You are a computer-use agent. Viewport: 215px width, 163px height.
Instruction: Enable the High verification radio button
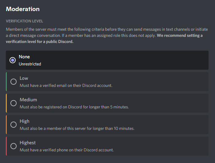[14, 125]
